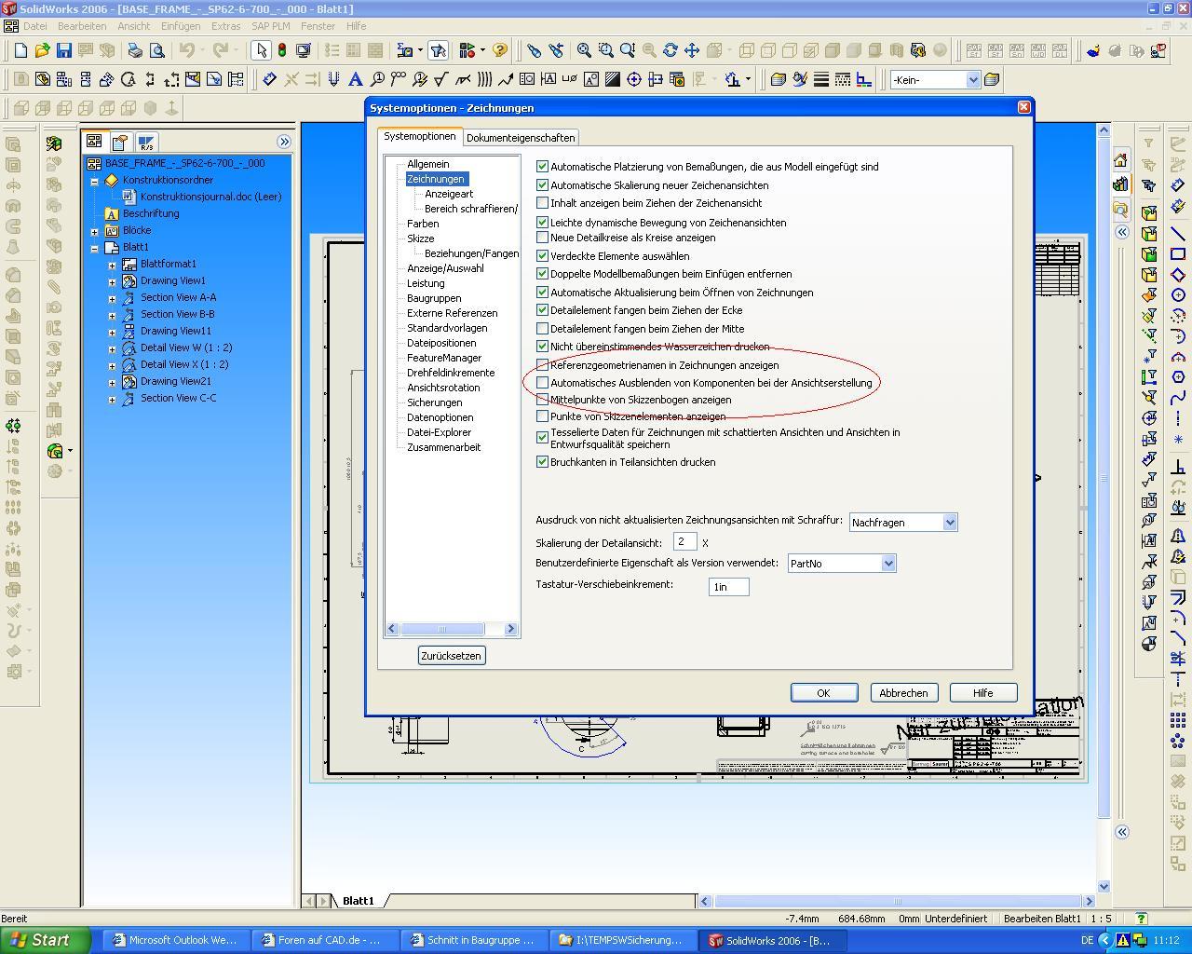This screenshot has height=954, width=1192.
Task: Click the Print icon in toolbar
Action: coord(135,50)
